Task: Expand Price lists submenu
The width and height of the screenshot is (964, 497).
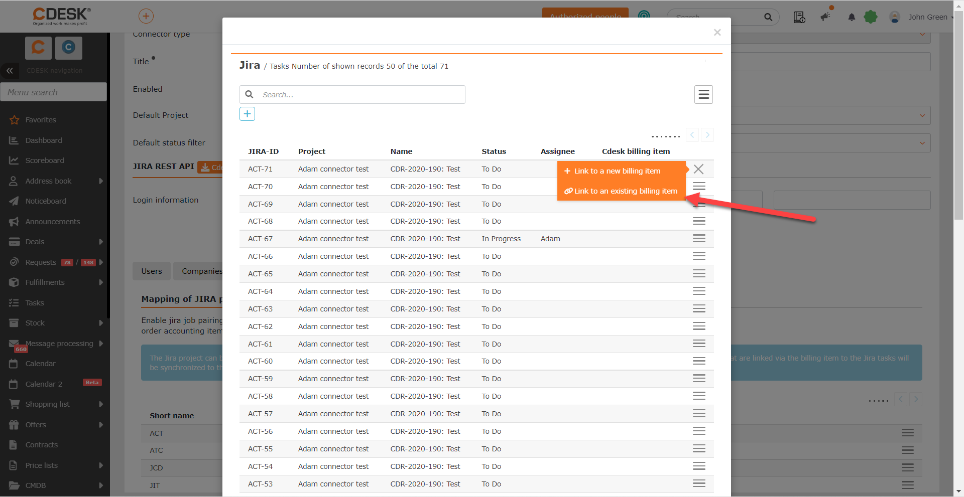Action: (x=101, y=465)
